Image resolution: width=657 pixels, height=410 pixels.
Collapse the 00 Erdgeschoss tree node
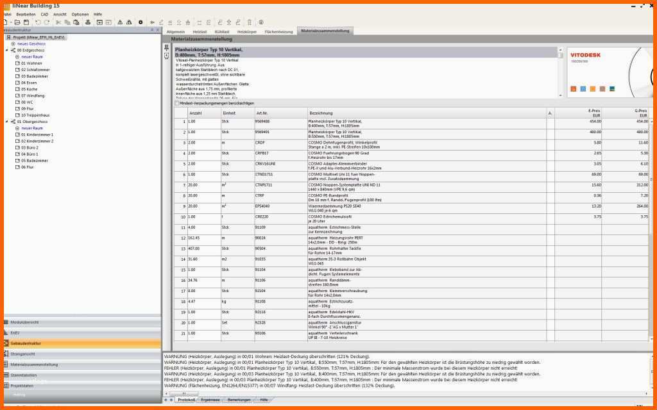tap(6, 50)
